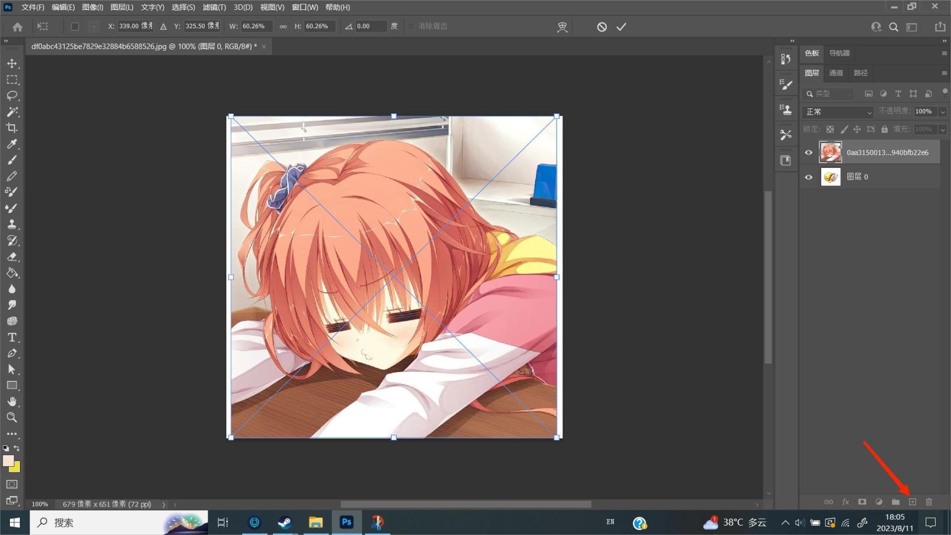Open the 滤镜(T) menu
This screenshot has height=535, width=951.
[x=214, y=7]
